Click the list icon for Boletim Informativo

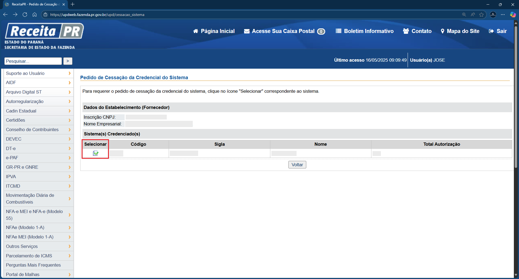pos(338,31)
